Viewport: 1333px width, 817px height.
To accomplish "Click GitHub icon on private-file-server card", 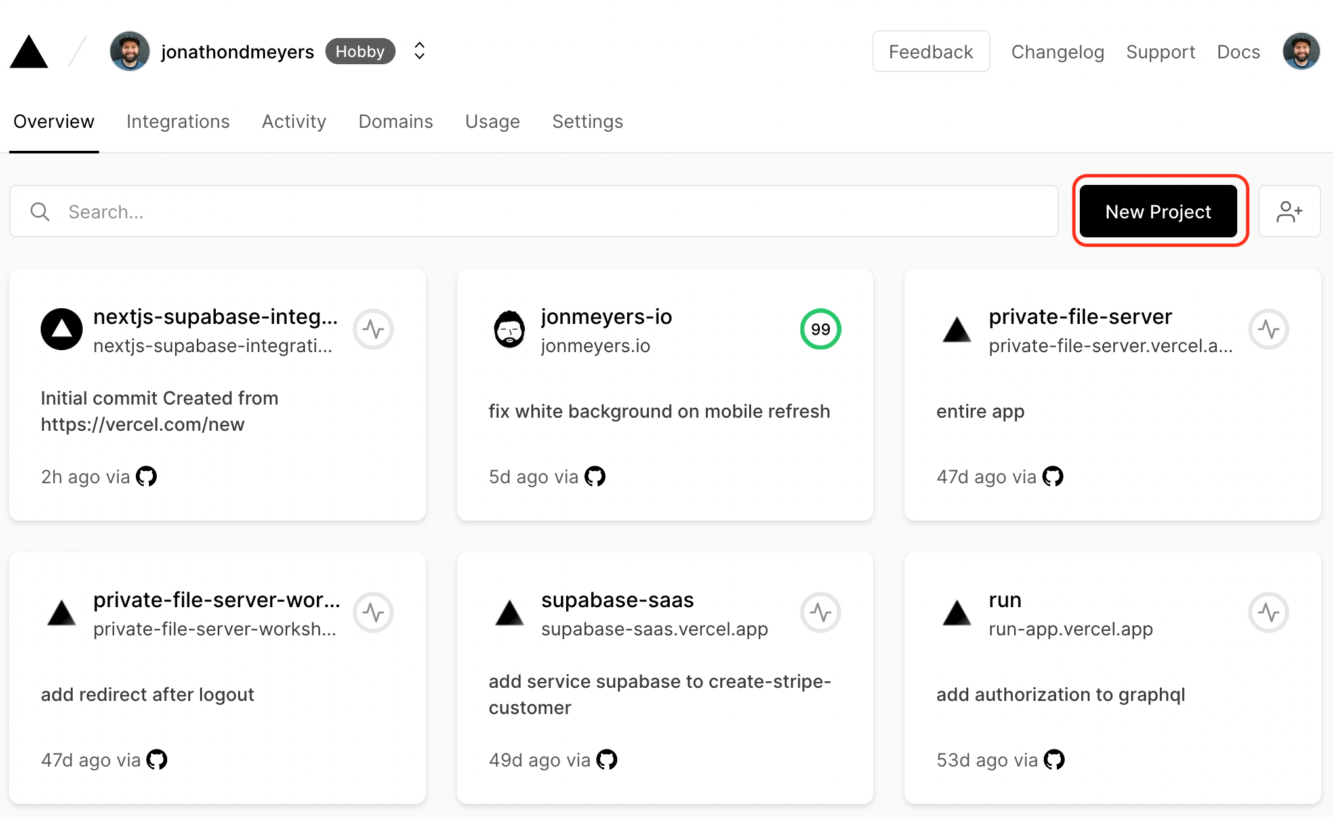I will (x=1053, y=476).
